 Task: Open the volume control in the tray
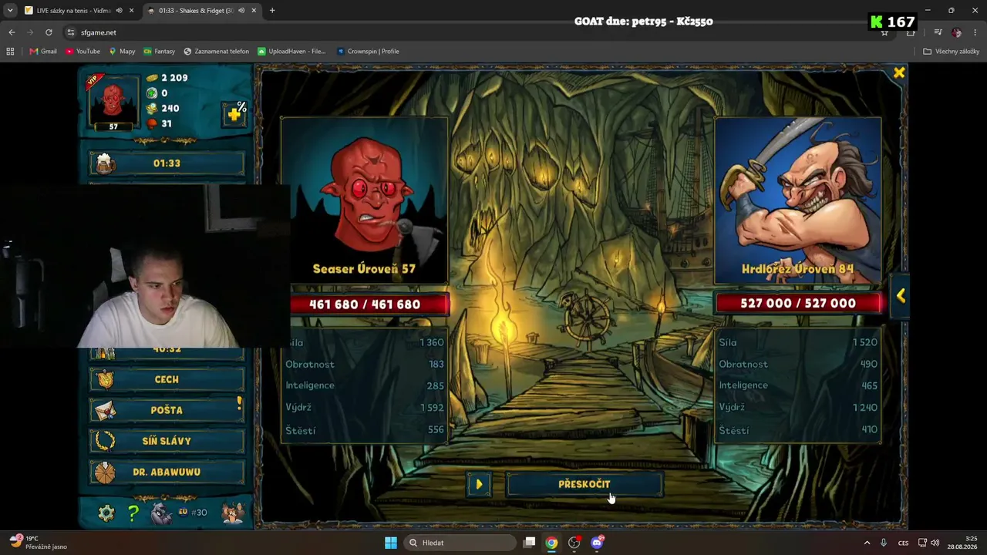[935, 543]
